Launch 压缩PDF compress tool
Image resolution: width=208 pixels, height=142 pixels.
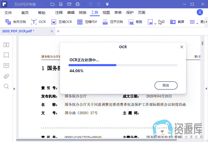coord(87,22)
